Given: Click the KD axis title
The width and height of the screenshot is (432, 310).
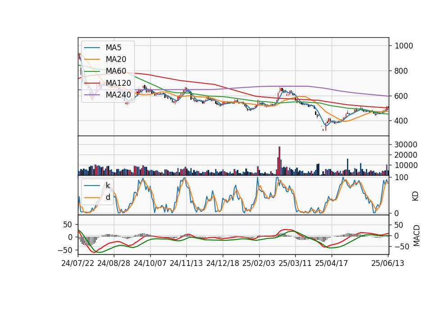Looking at the screenshot, I should [x=415, y=196].
